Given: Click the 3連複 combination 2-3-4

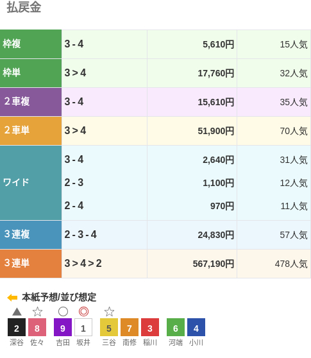Looking at the screenshot, I should click(81, 234).
